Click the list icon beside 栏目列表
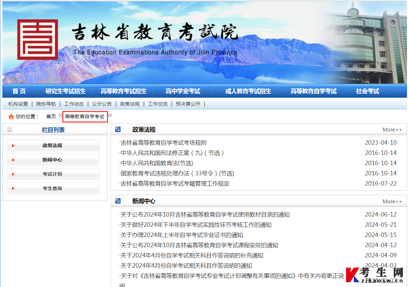Viewport: 408px width, 287px height. [10, 129]
